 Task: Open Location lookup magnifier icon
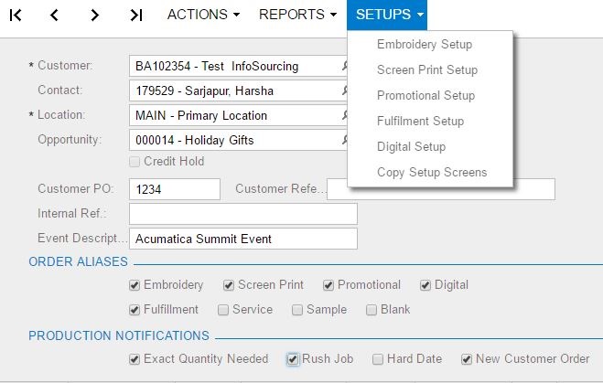point(345,115)
